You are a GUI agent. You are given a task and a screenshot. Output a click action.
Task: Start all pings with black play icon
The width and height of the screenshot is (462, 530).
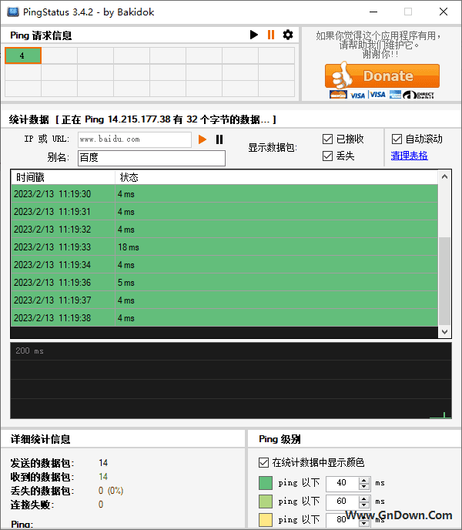tap(254, 35)
